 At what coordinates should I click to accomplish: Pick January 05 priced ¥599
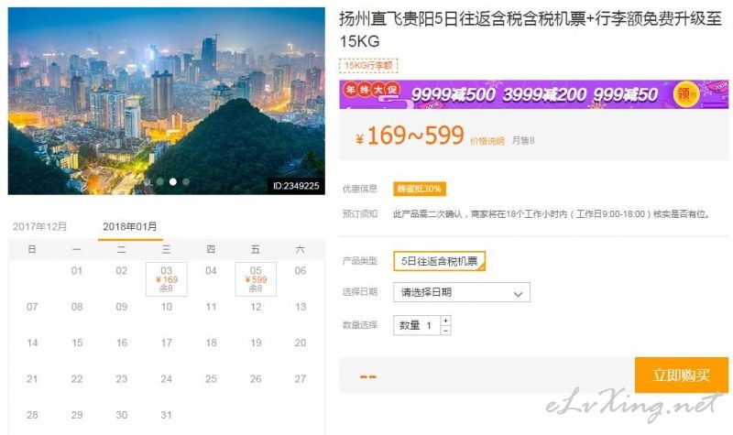256,279
